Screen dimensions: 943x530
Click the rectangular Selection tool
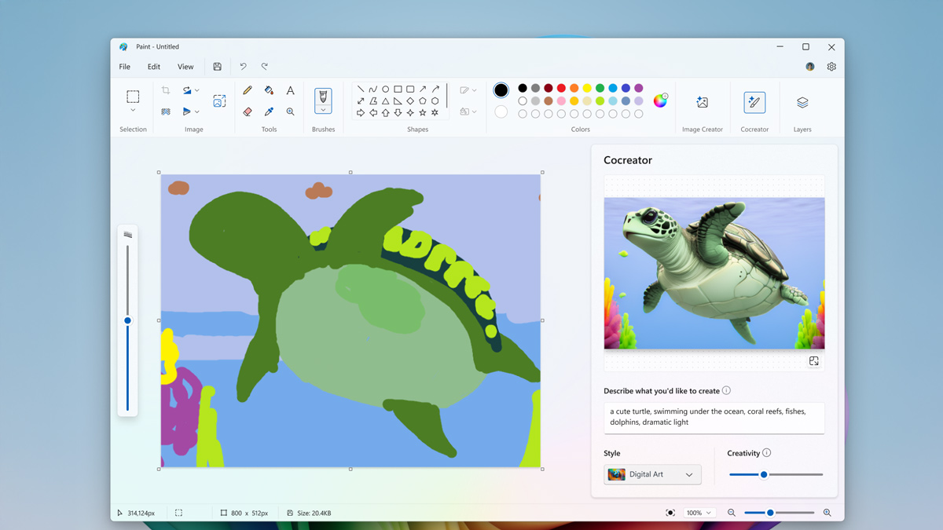133,97
